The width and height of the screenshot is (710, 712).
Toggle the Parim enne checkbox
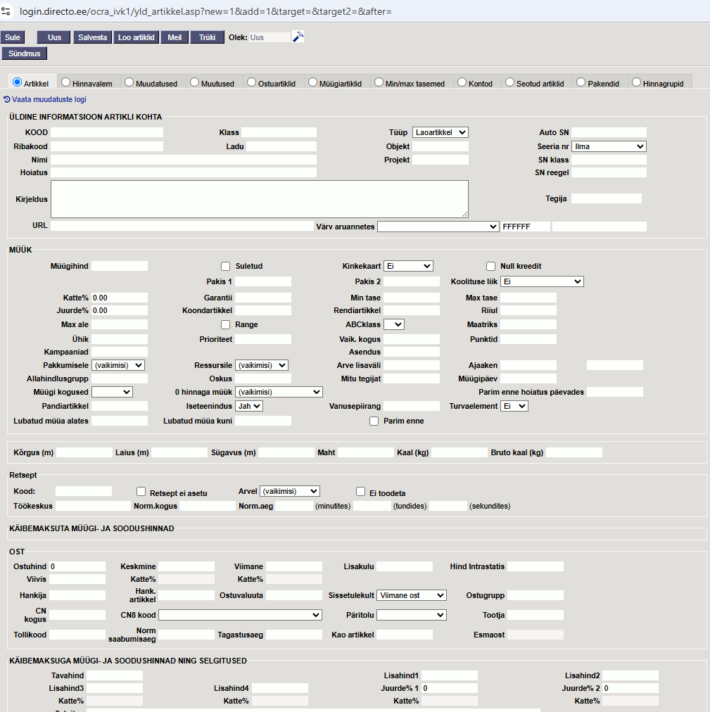374,421
